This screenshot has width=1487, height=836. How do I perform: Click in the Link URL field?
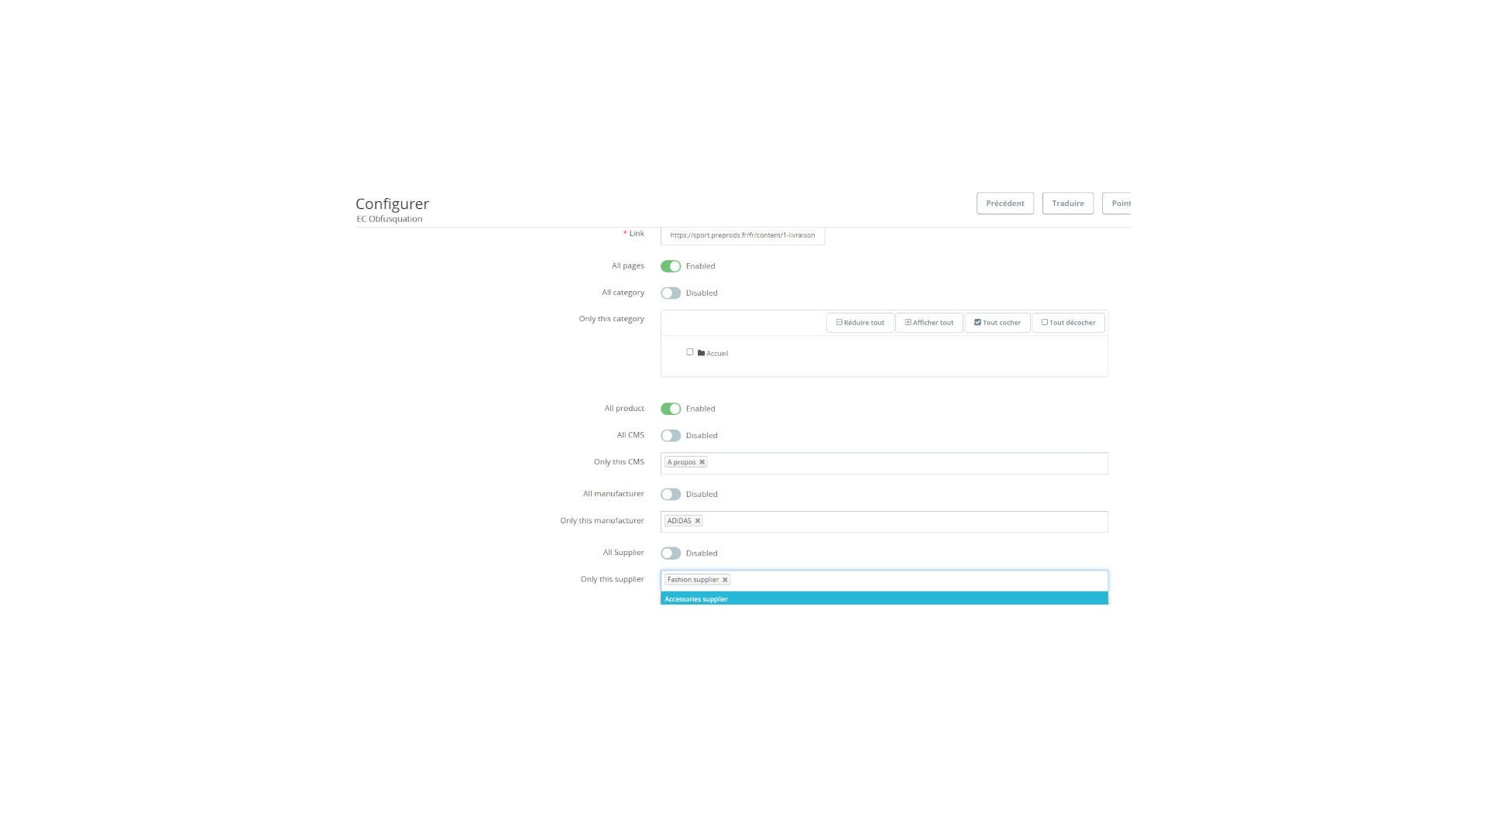click(x=742, y=235)
